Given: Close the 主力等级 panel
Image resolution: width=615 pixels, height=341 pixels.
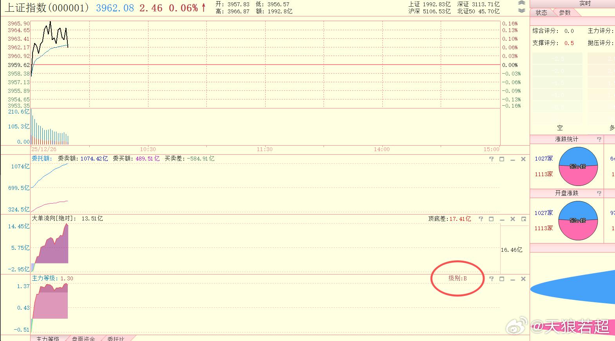Looking at the screenshot, I should [x=523, y=279].
